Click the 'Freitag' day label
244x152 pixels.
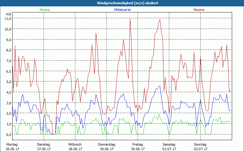(138, 145)
